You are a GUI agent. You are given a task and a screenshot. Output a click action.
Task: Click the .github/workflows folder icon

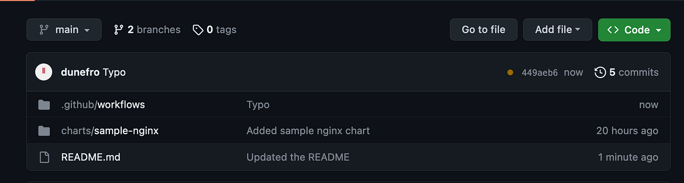[44, 104]
